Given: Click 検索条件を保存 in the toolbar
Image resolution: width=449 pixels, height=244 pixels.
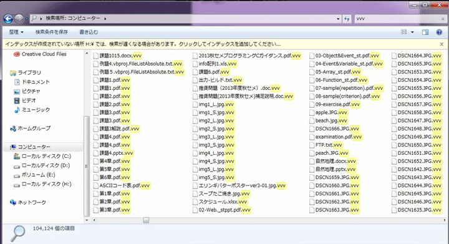Looking at the screenshot, I should pos(52,32).
